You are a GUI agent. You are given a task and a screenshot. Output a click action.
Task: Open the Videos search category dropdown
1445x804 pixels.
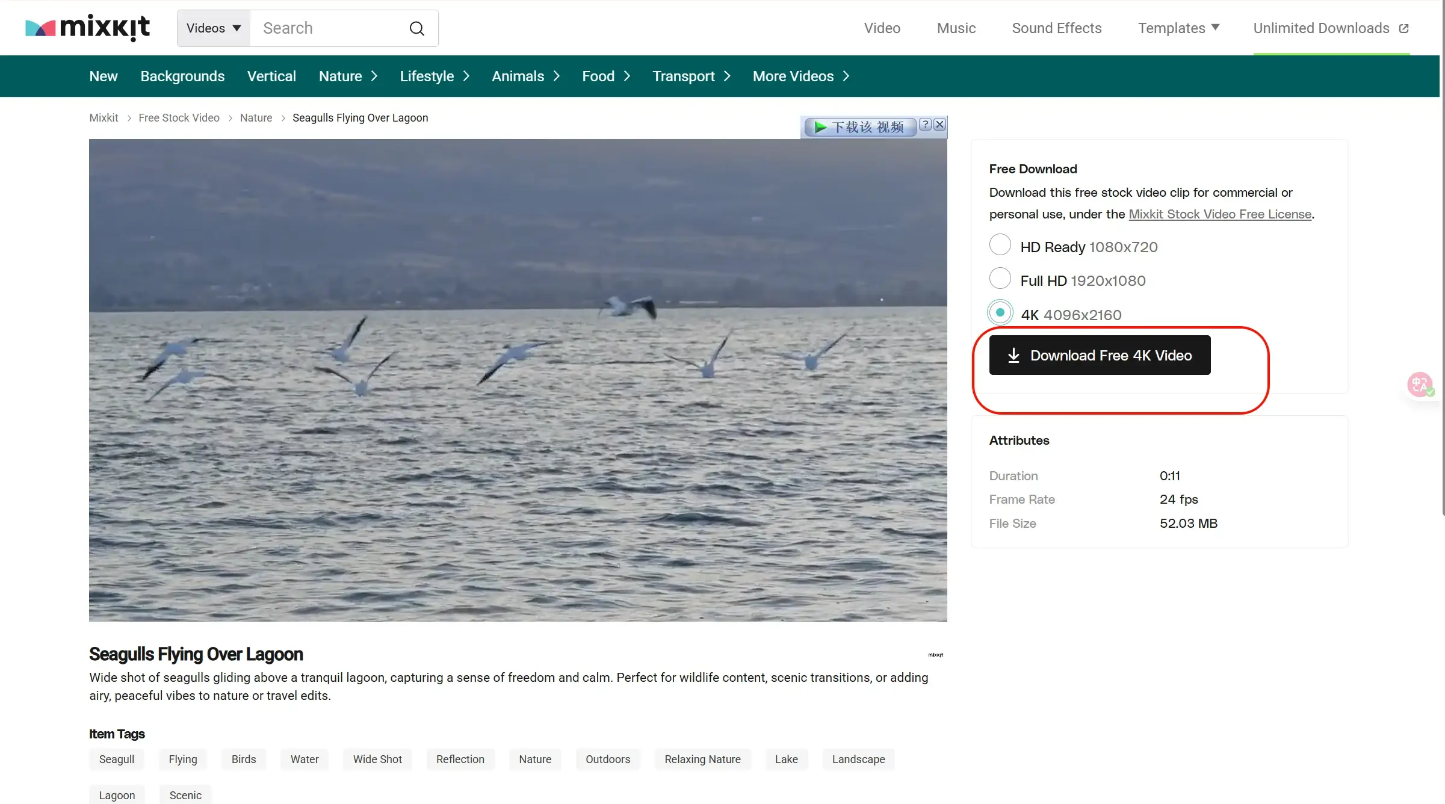[x=214, y=28]
